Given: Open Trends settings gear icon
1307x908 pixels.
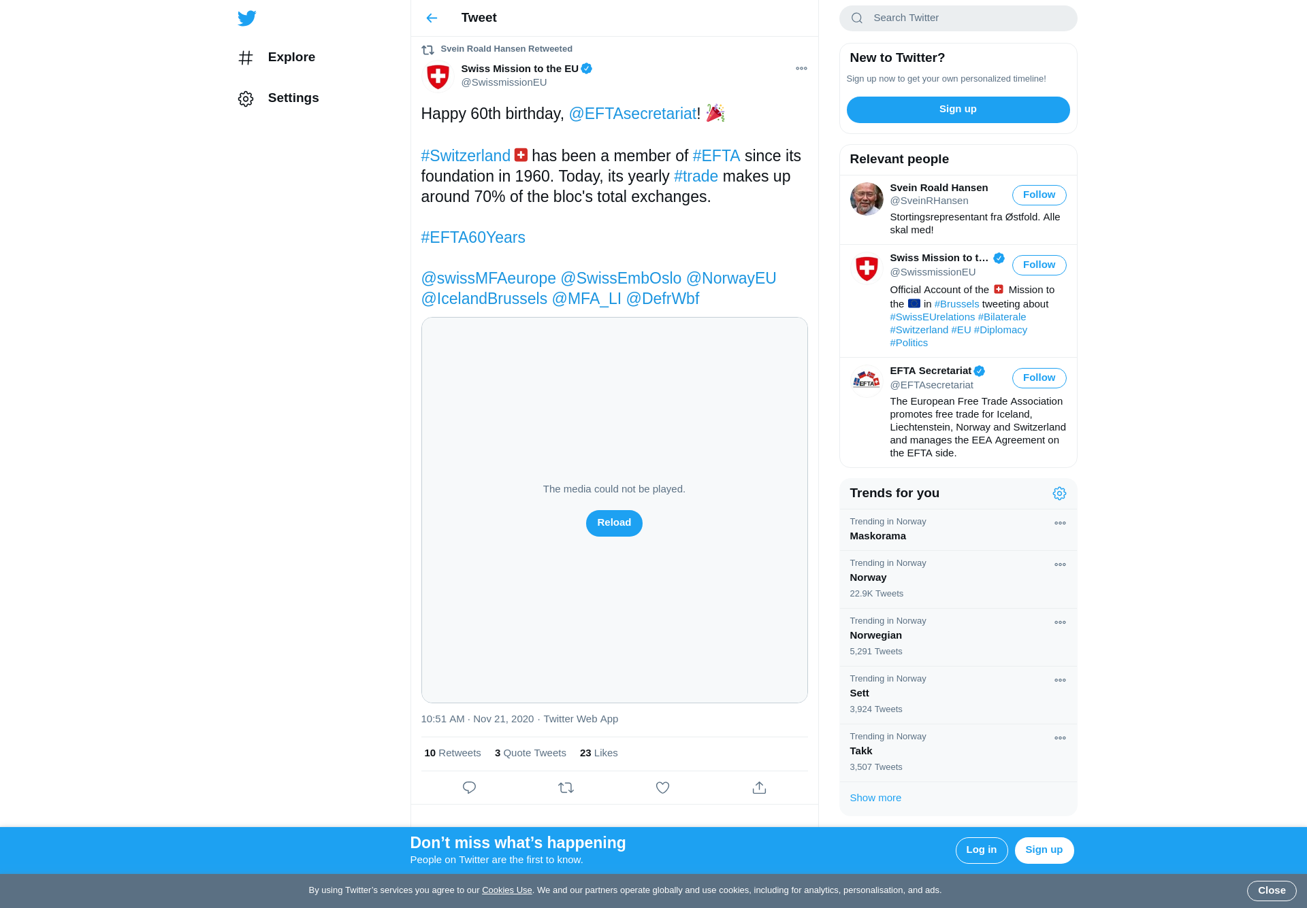Looking at the screenshot, I should tap(1059, 494).
